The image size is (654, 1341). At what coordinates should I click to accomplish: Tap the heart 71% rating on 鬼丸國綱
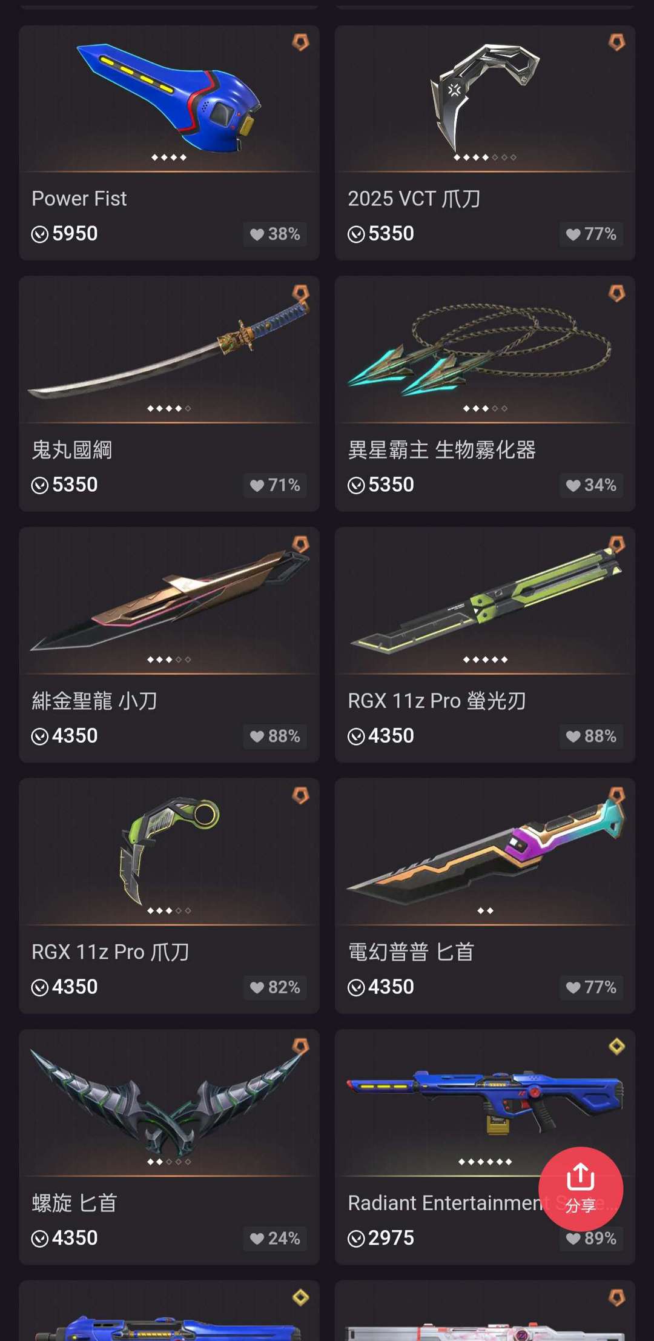coord(275,485)
